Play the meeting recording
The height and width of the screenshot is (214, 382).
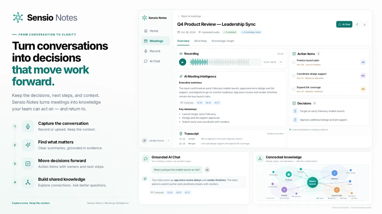[183, 62]
